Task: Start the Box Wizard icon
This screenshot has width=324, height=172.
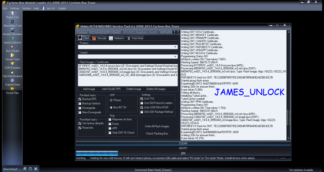Action: [12, 47]
